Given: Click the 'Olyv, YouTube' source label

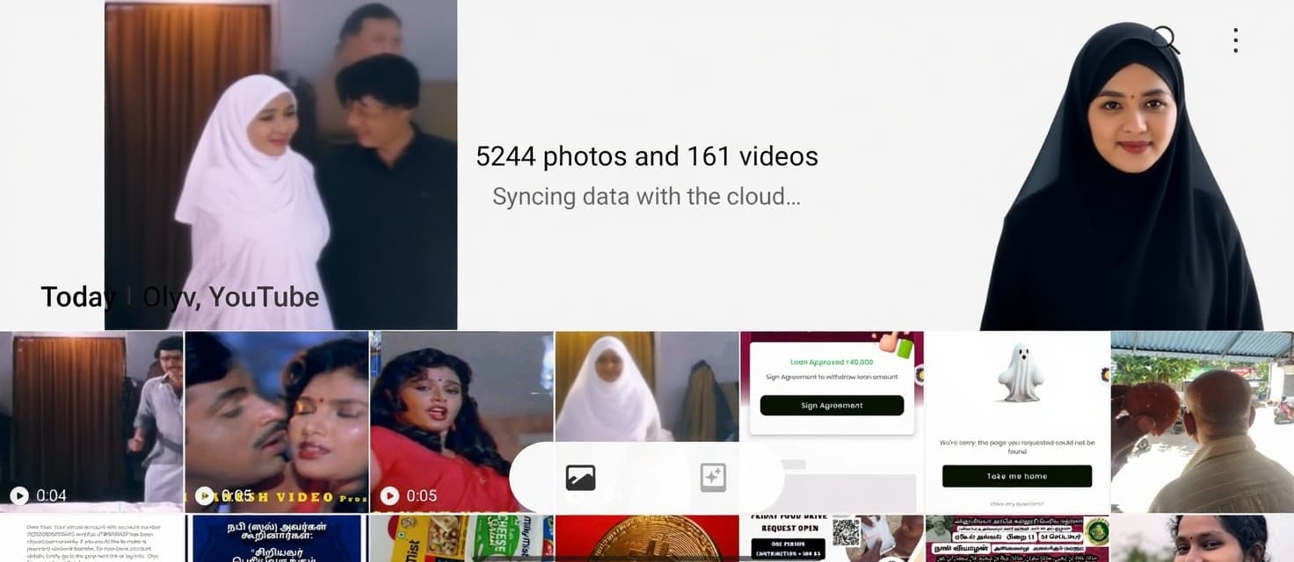Looking at the screenshot, I should (231, 297).
